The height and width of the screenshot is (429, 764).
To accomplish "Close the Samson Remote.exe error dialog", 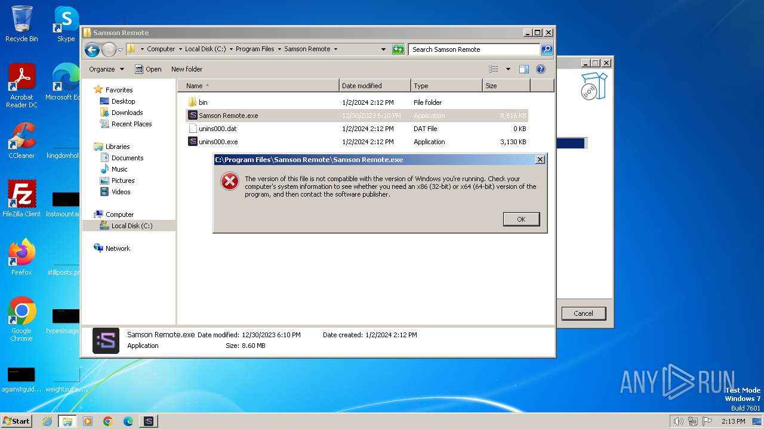I will point(540,160).
